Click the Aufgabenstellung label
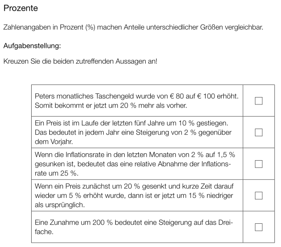This screenshot has width=281, height=247. click(32, 46)
